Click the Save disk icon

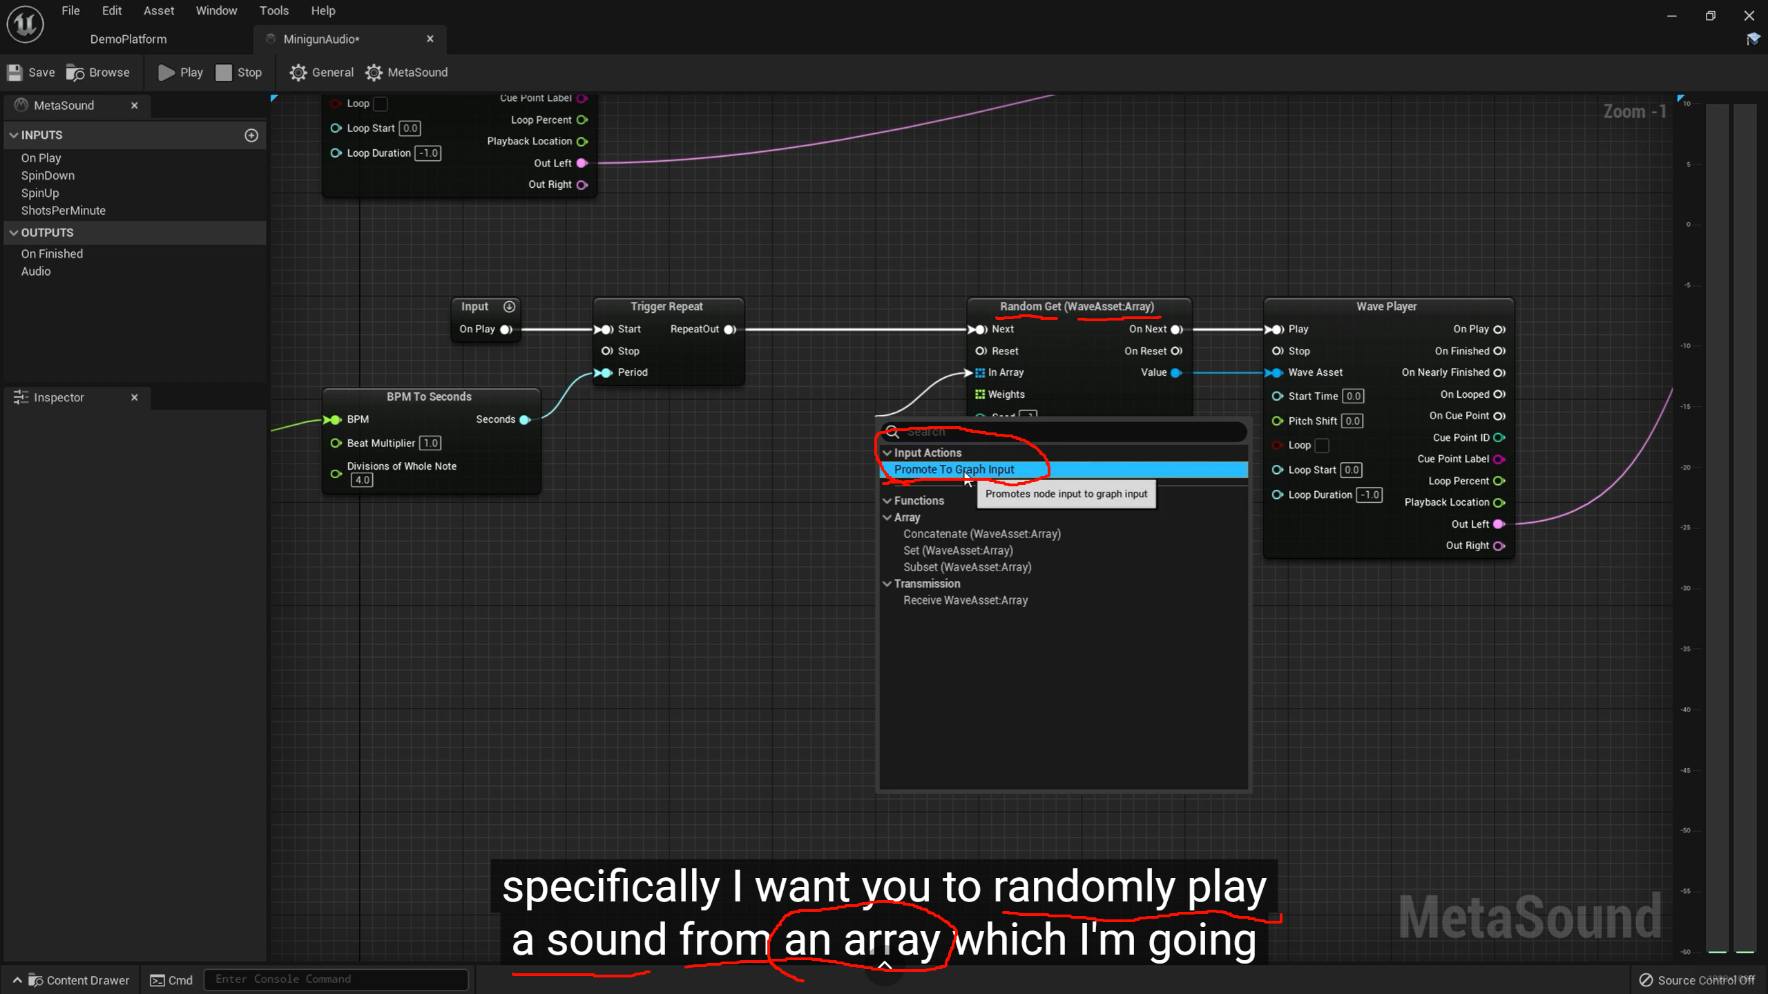pos(15,73)
